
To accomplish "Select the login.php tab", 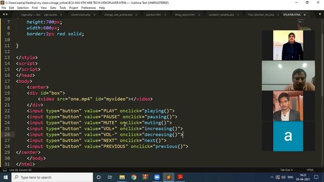I will [x=31, y=15].
